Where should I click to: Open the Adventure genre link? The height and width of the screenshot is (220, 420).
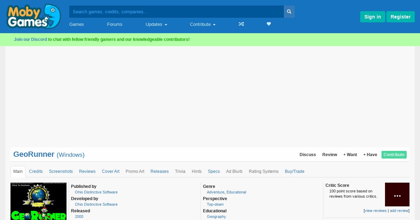[x=216, y=192]
